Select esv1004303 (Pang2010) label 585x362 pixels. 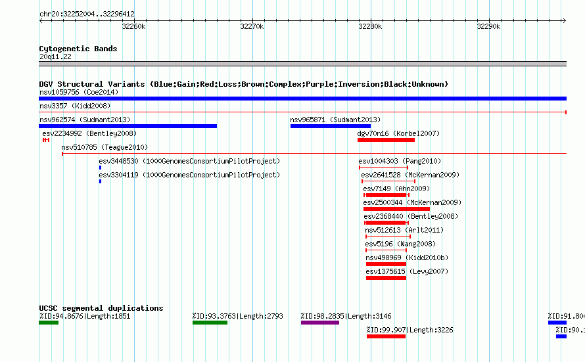pos(400,161)
